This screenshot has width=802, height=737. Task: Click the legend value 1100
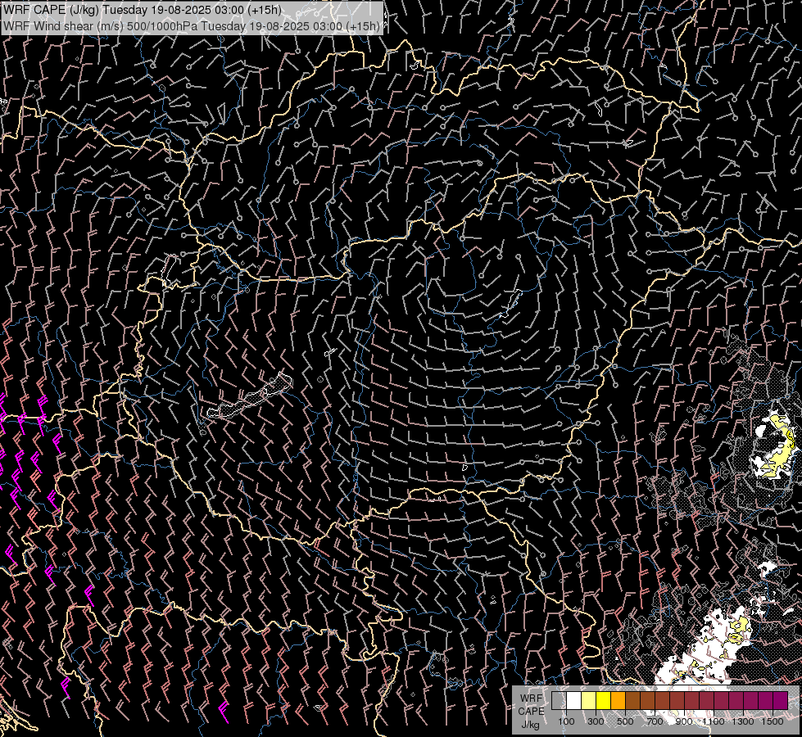pyautogui.click(x=714, y=721)
